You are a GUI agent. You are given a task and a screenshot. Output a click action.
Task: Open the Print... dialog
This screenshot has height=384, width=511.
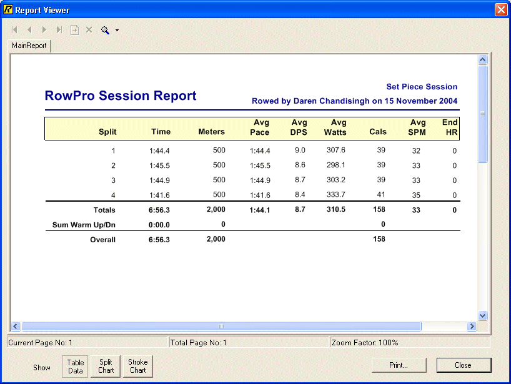tap(399, 365)
